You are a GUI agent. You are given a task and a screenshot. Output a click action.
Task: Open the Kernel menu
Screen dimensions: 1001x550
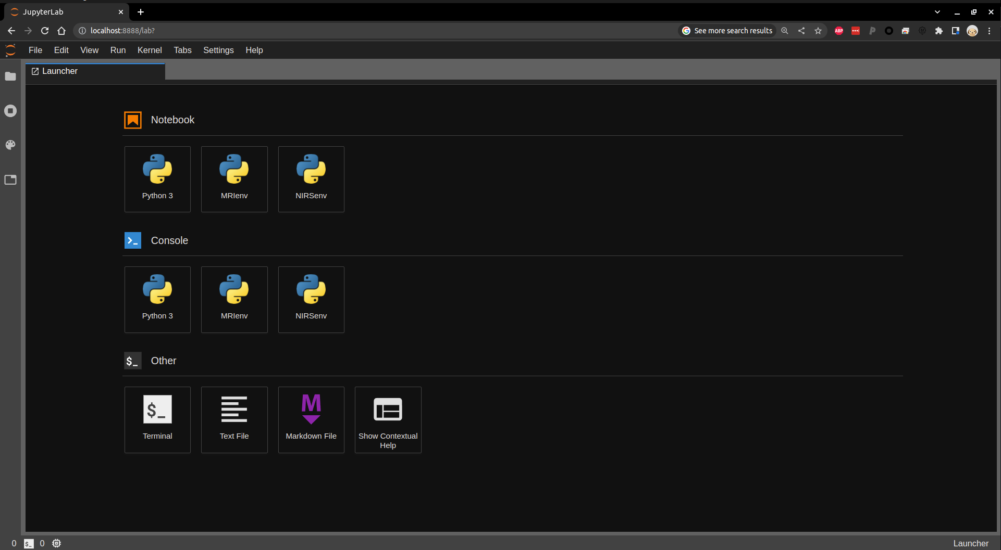150,50
